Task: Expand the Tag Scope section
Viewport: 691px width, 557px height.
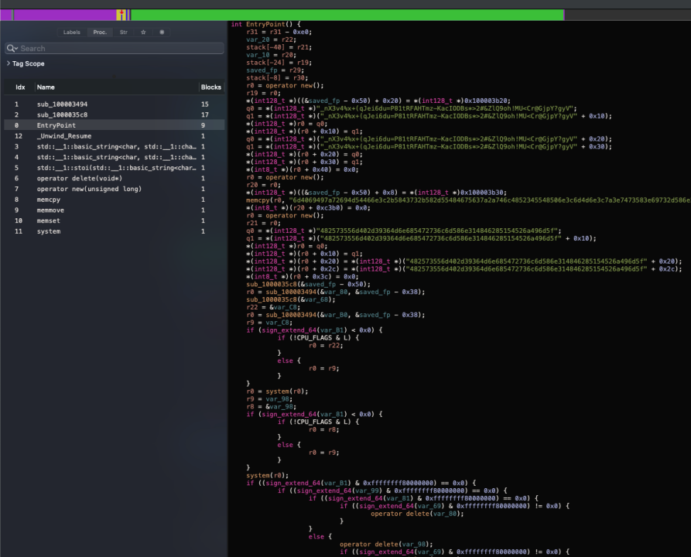Action: pos(9,63)
